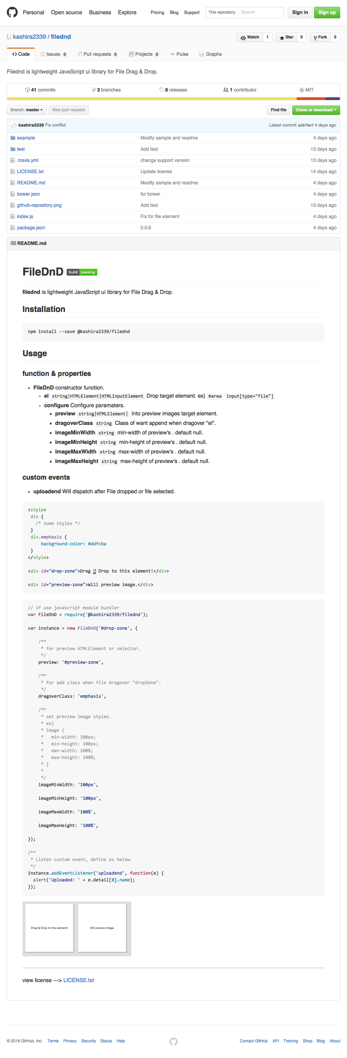
Task: Open contributors via the contributor icon
Action: (x=226, y=89)
